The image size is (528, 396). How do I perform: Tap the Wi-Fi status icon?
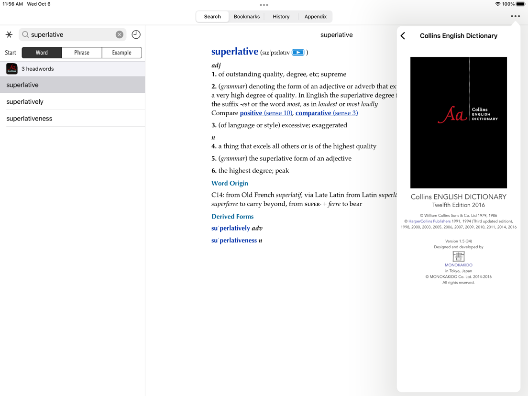pyautogui.click(x=498, y=4)
